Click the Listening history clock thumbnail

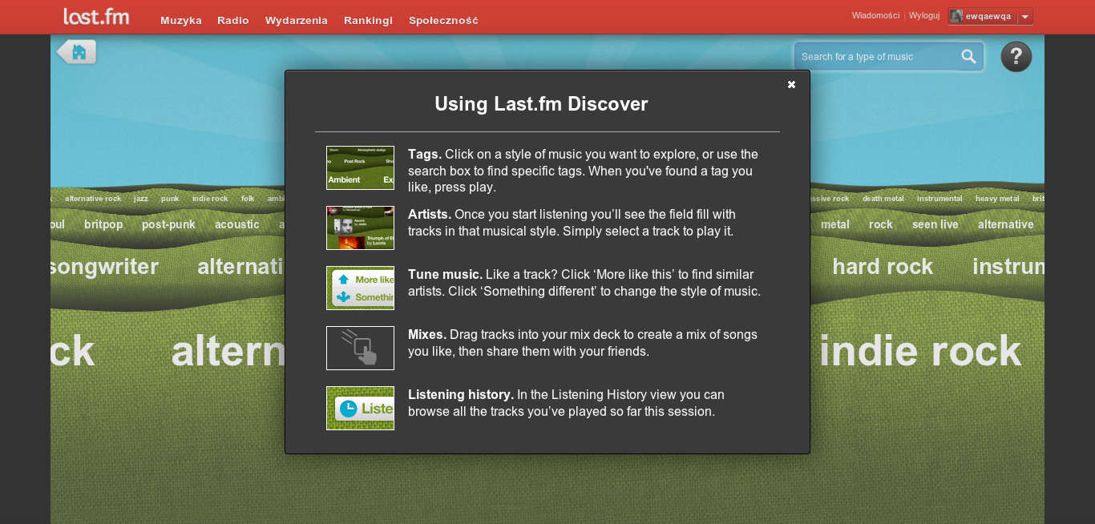click(x=360, y=408)
